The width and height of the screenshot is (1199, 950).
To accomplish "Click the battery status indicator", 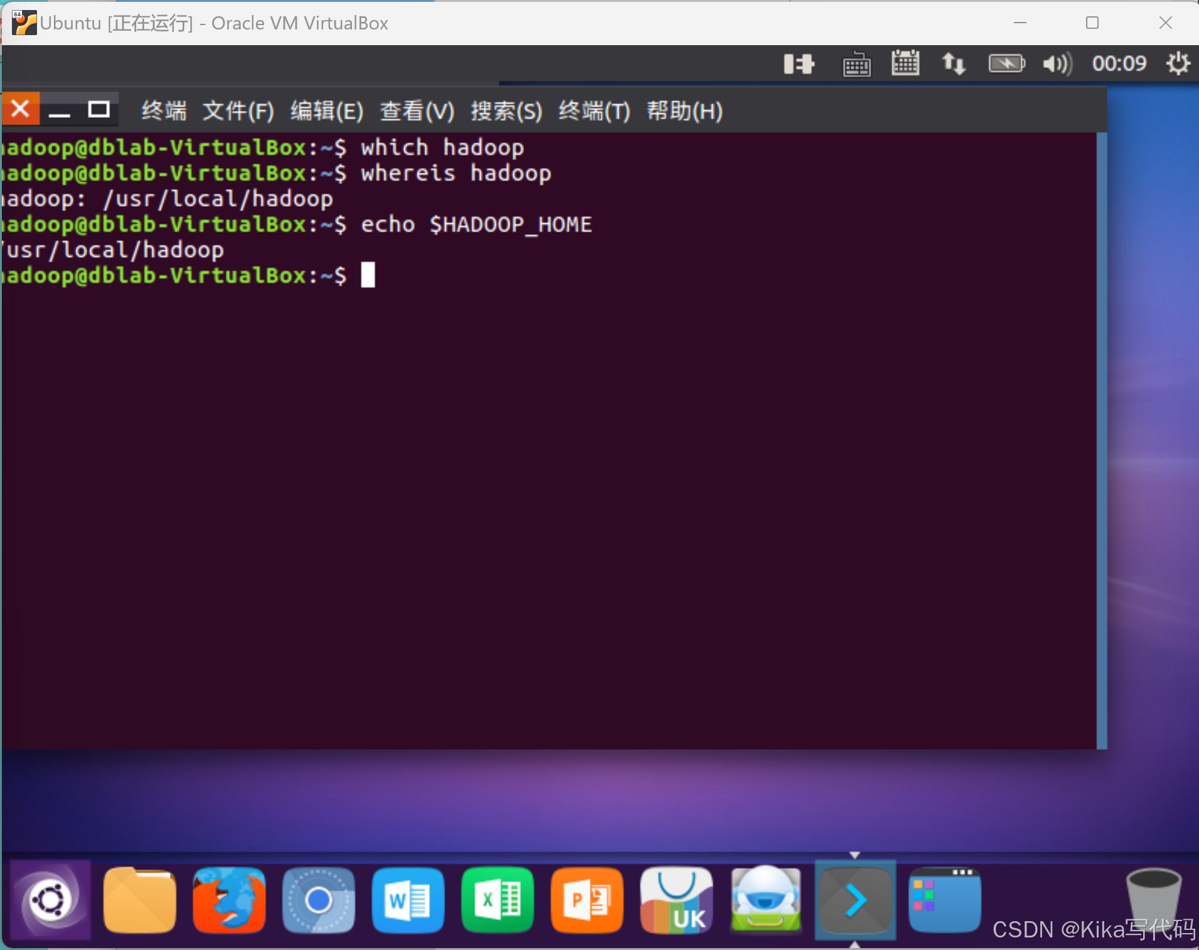I will point(1007,63).
